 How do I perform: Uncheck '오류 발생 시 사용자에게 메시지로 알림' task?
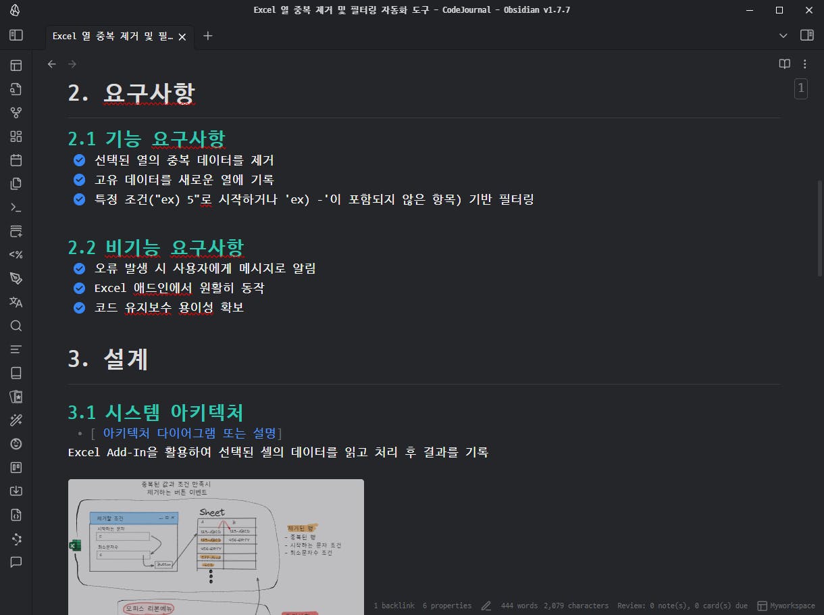(x=79, y=268)
